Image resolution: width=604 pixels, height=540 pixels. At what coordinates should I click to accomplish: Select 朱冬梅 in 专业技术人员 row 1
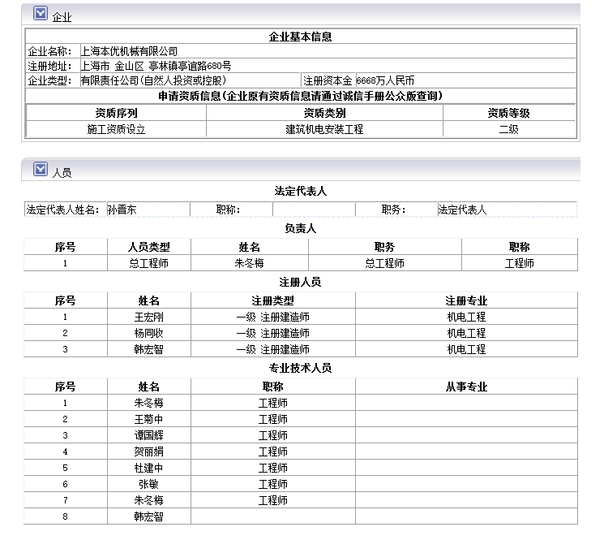tap(148, 403)
